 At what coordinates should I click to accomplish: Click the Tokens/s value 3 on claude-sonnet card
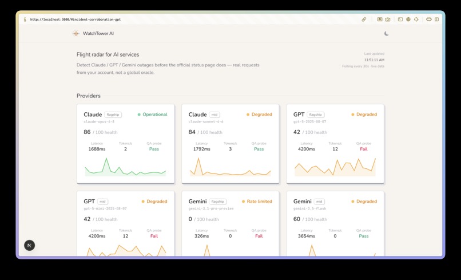[x=230, y=149]
